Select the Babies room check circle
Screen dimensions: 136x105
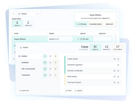click(20, 56)
